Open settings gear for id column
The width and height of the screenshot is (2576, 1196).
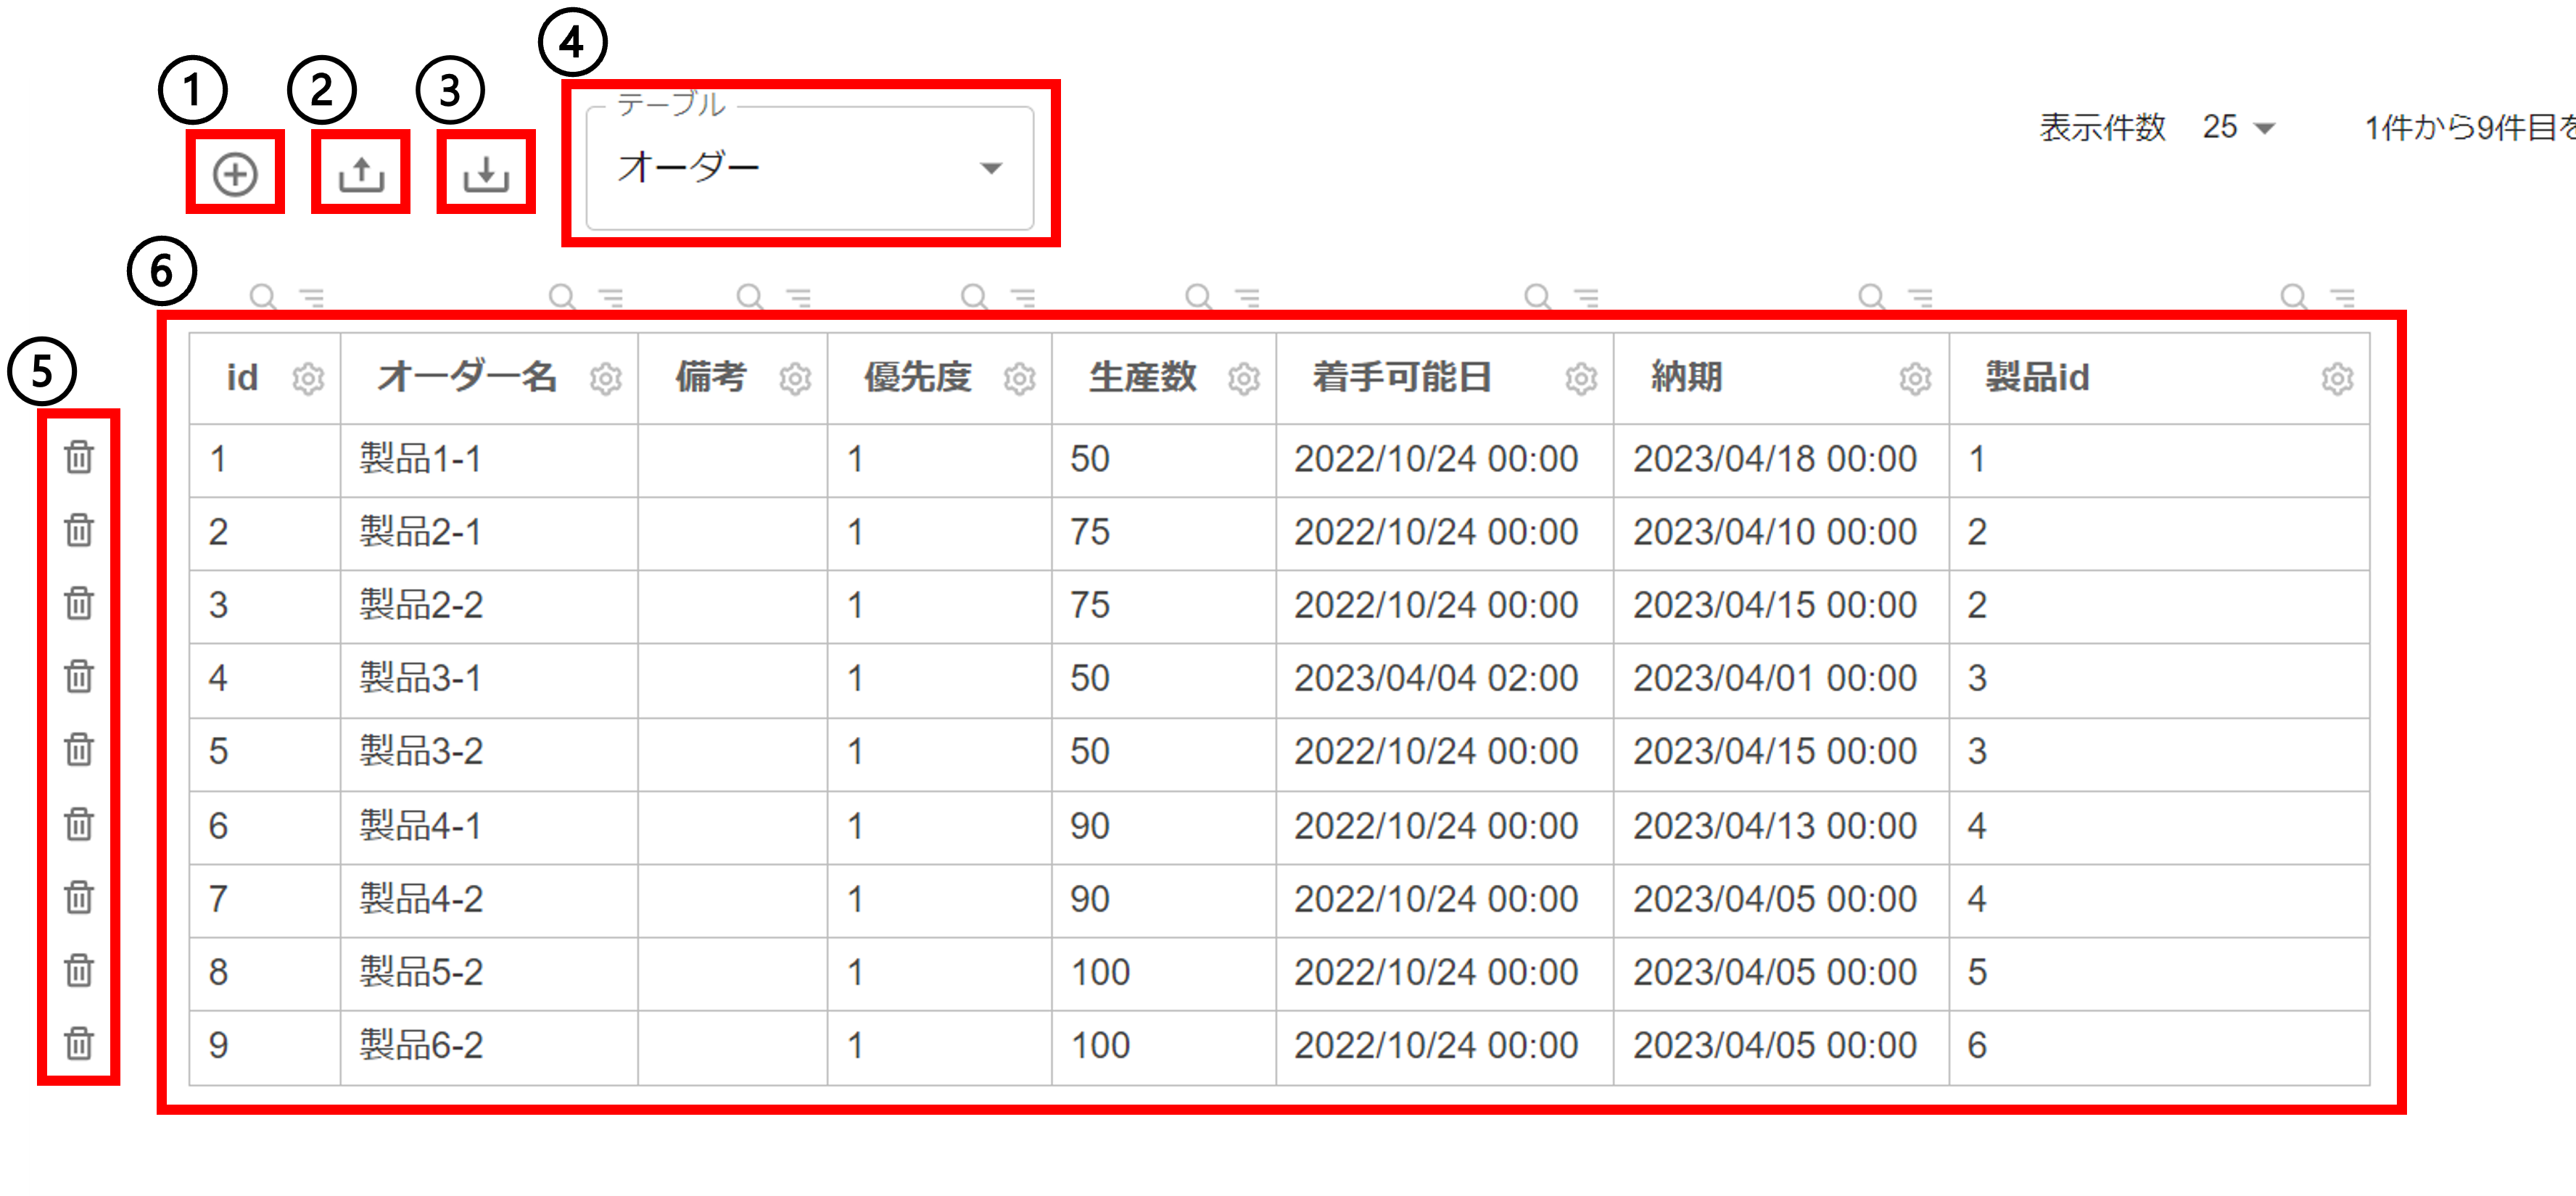(x=308, y=379)
